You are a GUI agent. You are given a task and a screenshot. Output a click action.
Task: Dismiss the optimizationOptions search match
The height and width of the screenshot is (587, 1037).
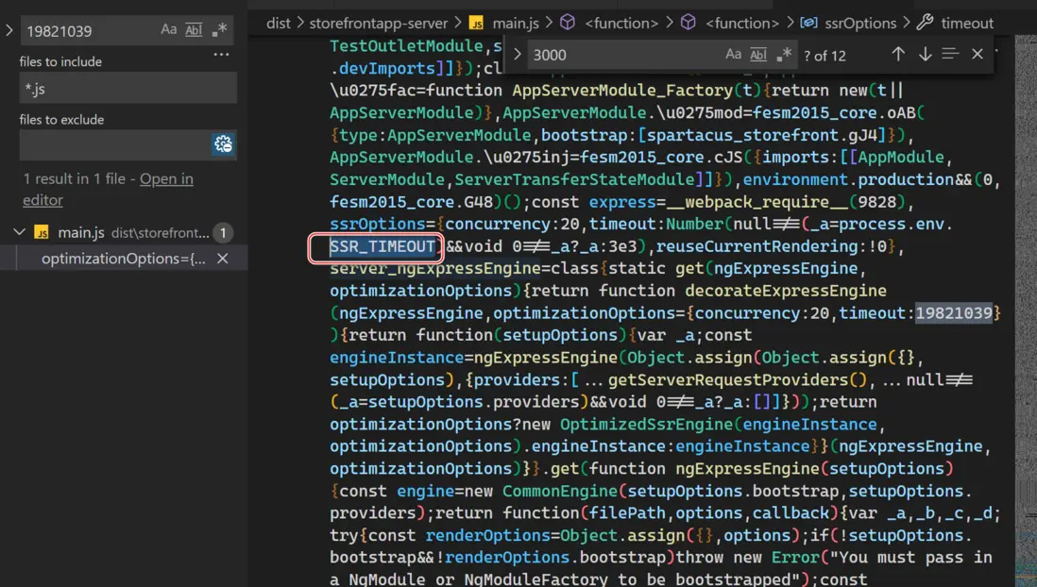tap(223, 259)
